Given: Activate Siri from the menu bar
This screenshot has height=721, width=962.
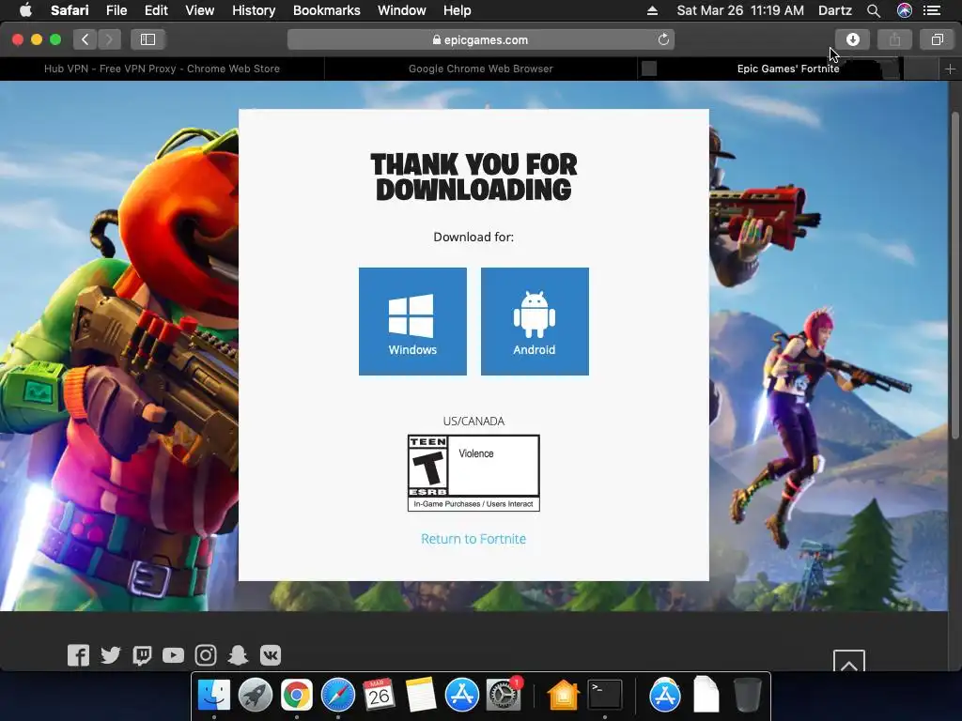Looking at the screenshot, I should click(905, 10).
